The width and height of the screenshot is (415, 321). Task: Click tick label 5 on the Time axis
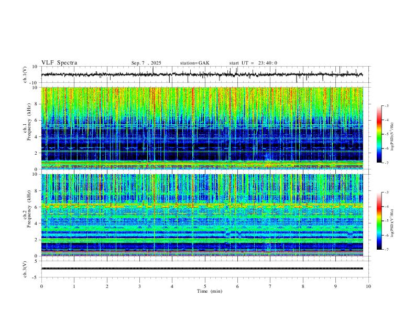pos(205,286)
